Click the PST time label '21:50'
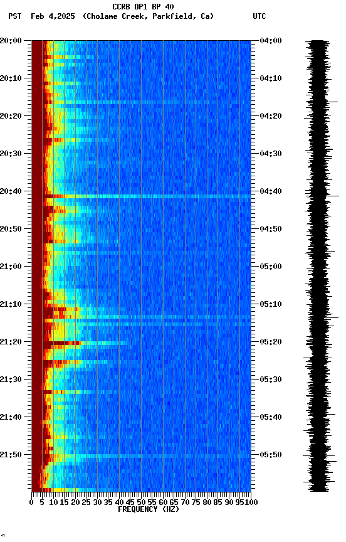 coord(11,455)
